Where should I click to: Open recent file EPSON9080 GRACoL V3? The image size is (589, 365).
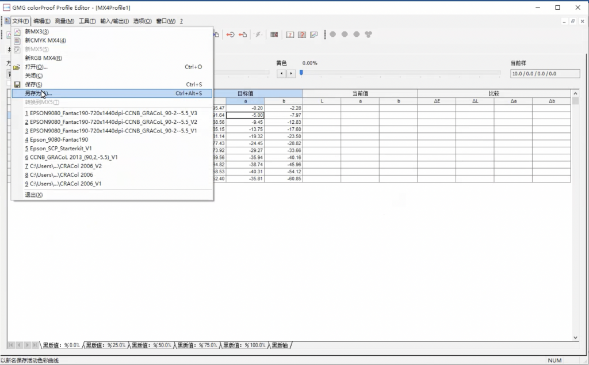click(112, 113)
